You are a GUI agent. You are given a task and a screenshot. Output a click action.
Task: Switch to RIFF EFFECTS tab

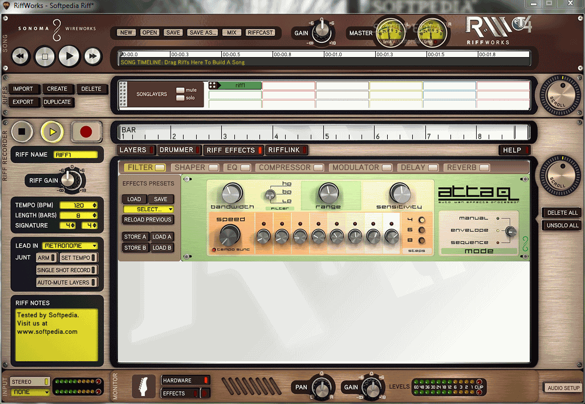234,150
